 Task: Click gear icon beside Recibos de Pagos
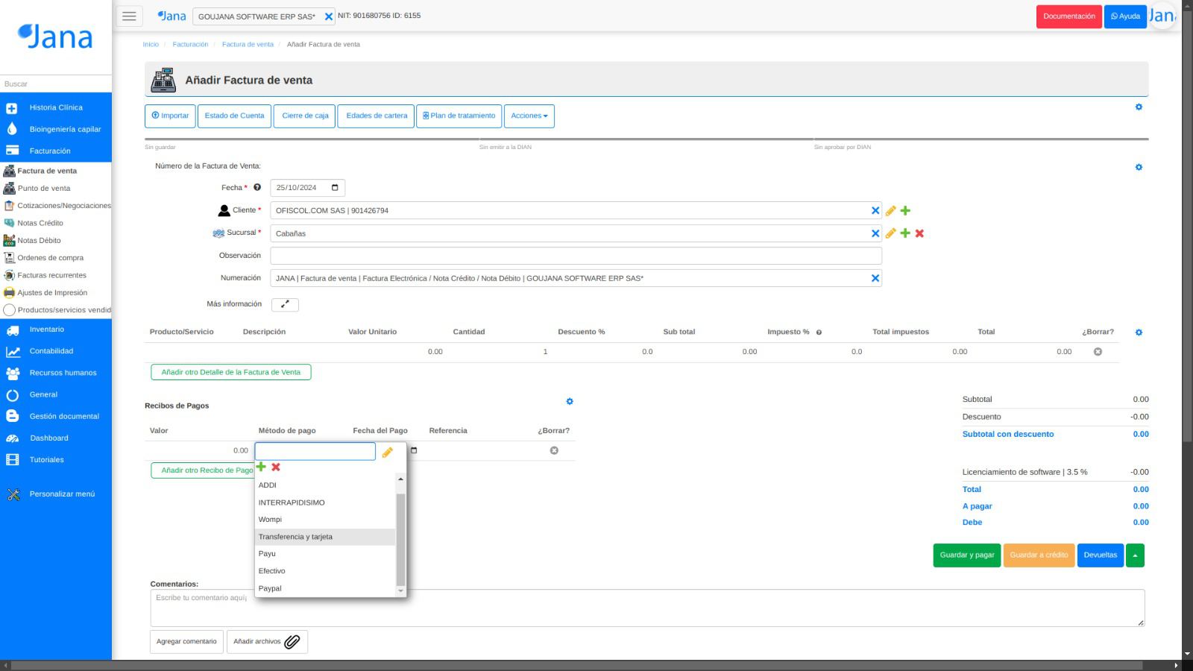click(x=570, y=402)
